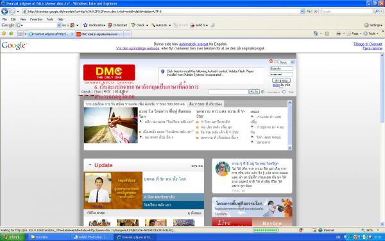Screen dimensions: 385x241
Task: Click the Feeds icon in command bar
Action: [327, 33]
